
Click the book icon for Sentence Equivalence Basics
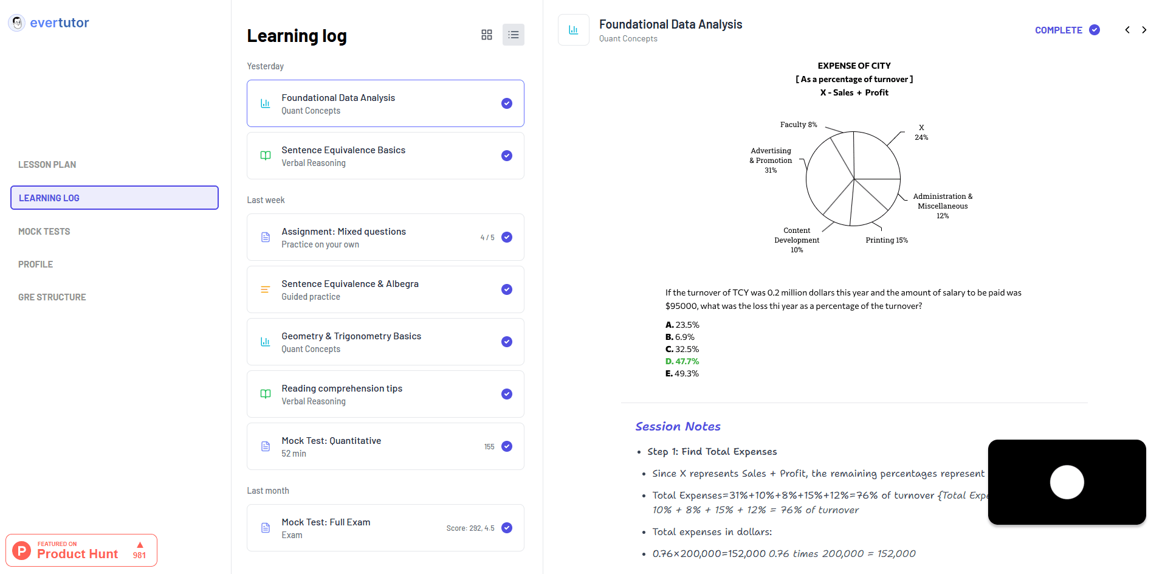pos(266,156)
